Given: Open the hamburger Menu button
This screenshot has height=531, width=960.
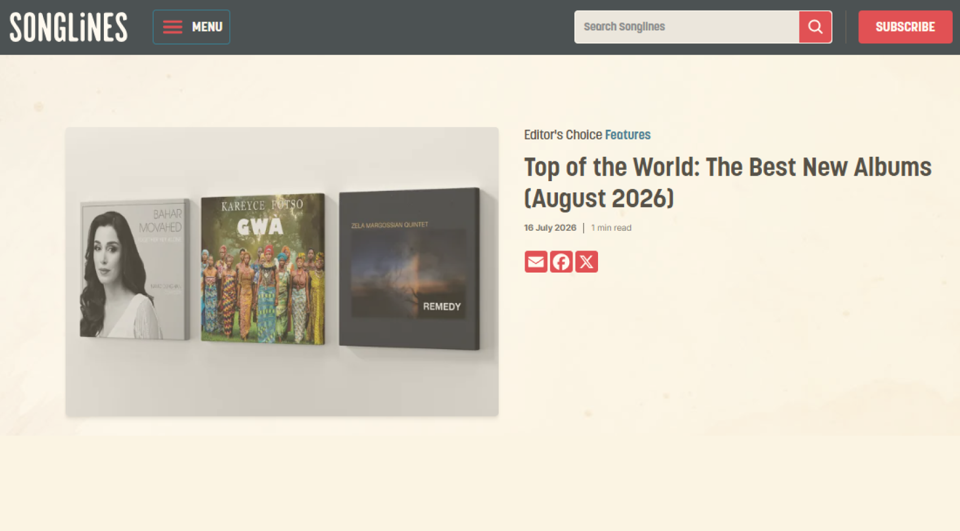Looking at the screenshot, I should pos(191,27).
